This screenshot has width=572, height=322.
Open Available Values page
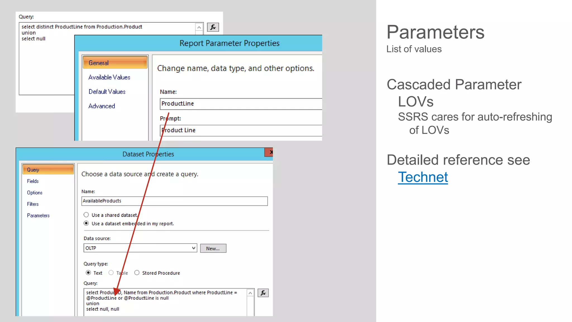click(109, 77)
